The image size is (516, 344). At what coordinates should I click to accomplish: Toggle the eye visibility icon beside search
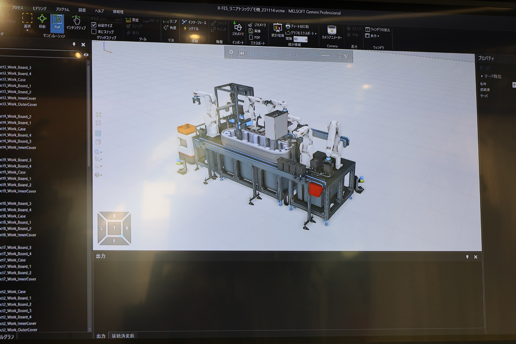pyautogui.click(x=86, y=55)
